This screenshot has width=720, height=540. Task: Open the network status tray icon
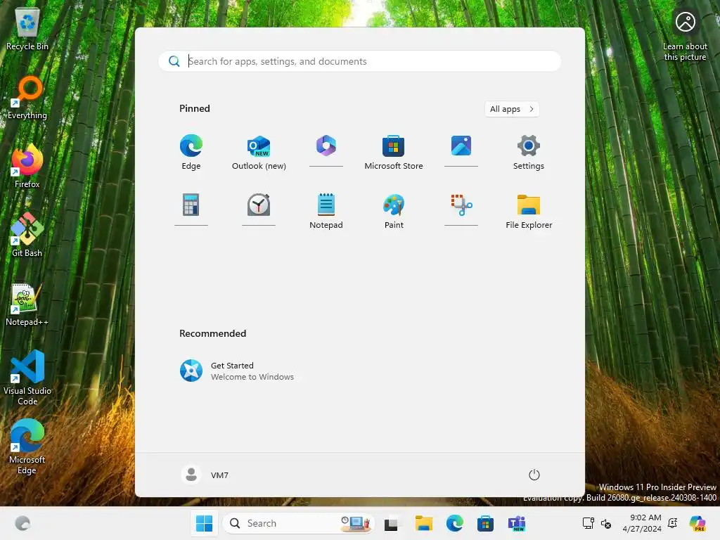pyautogui.click(x=589, y=523)
